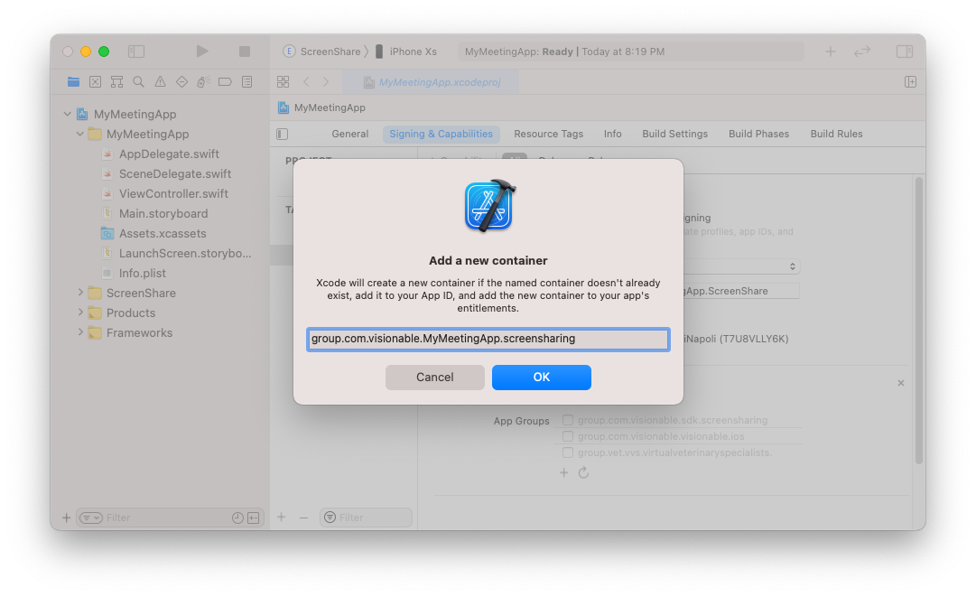Add a file with navigator plus
Screen dimensions: 976x597
click(x=67, y=518)
